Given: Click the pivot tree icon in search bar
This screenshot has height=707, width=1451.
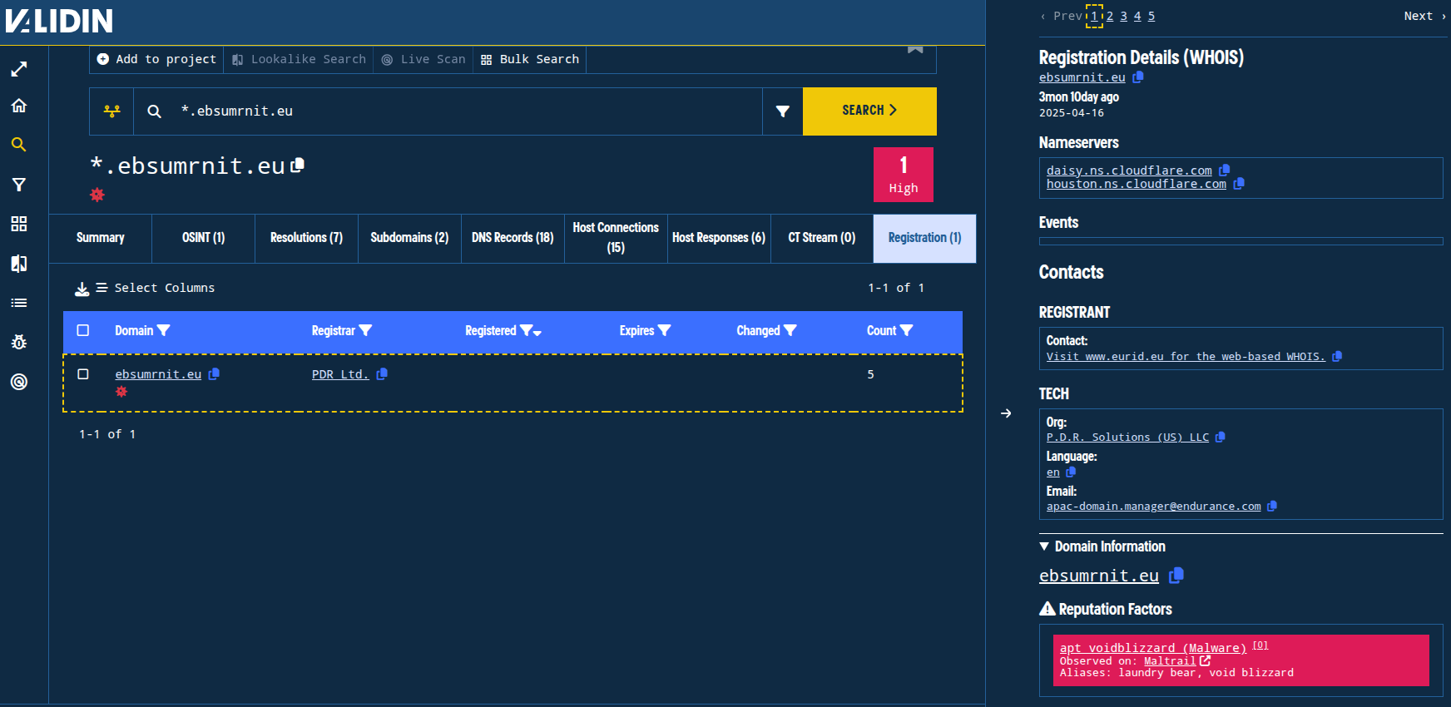Looking at the screenshot, I should 112,111.
